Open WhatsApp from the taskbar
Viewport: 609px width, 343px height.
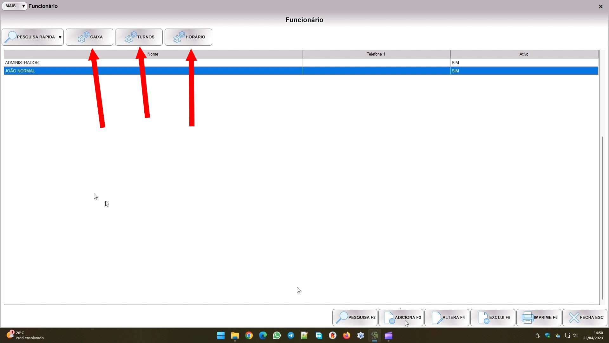point(277,335)
